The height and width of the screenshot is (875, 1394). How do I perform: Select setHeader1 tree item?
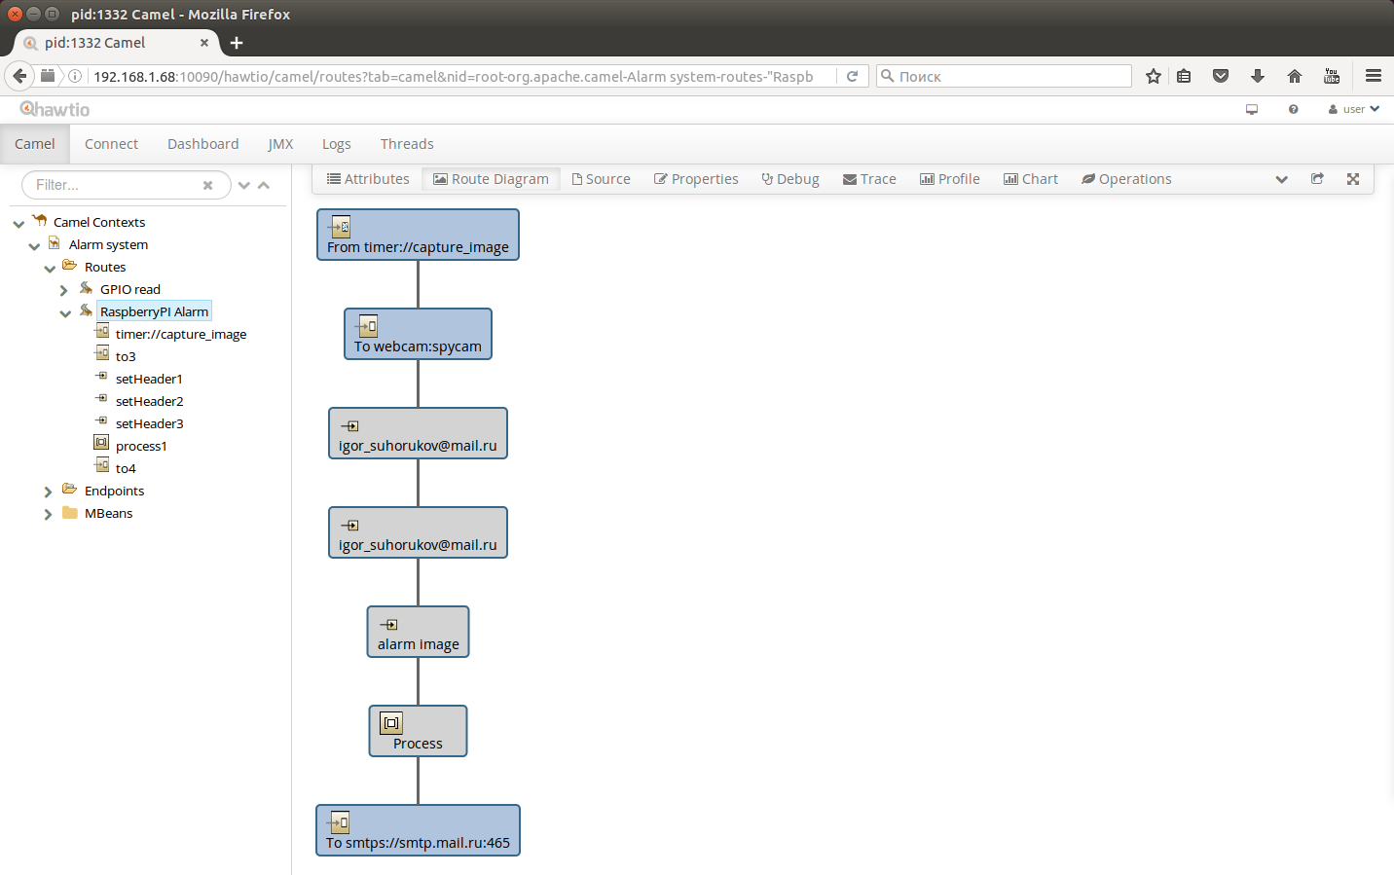[x=149, y=379]
